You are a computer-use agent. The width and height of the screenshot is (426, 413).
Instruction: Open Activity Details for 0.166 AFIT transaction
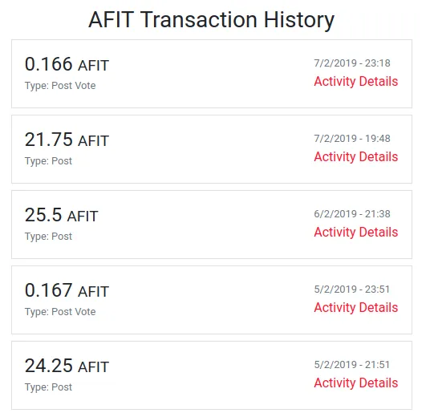click(x=356, y=82)
